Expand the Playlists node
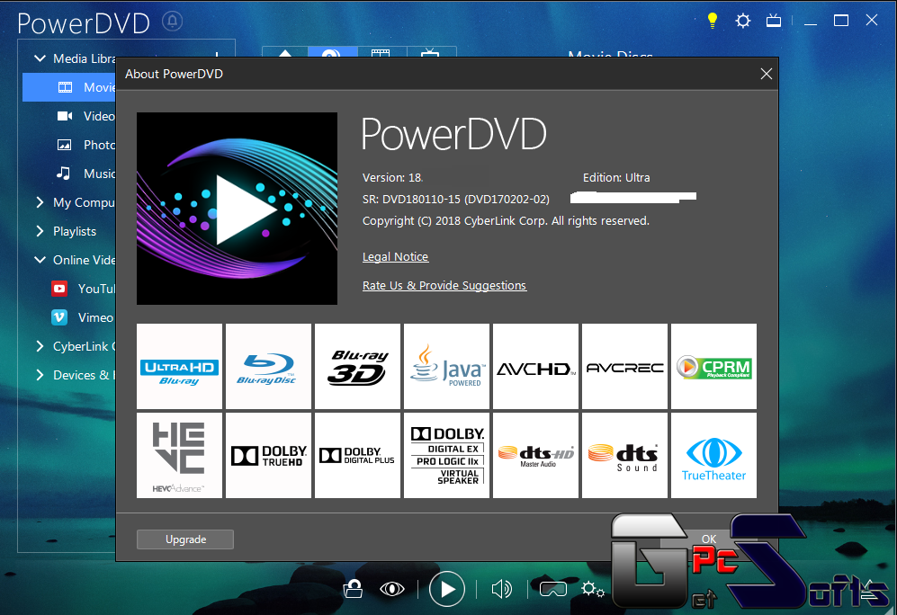Screen dimensions: 897x615 tap(40, 231)
